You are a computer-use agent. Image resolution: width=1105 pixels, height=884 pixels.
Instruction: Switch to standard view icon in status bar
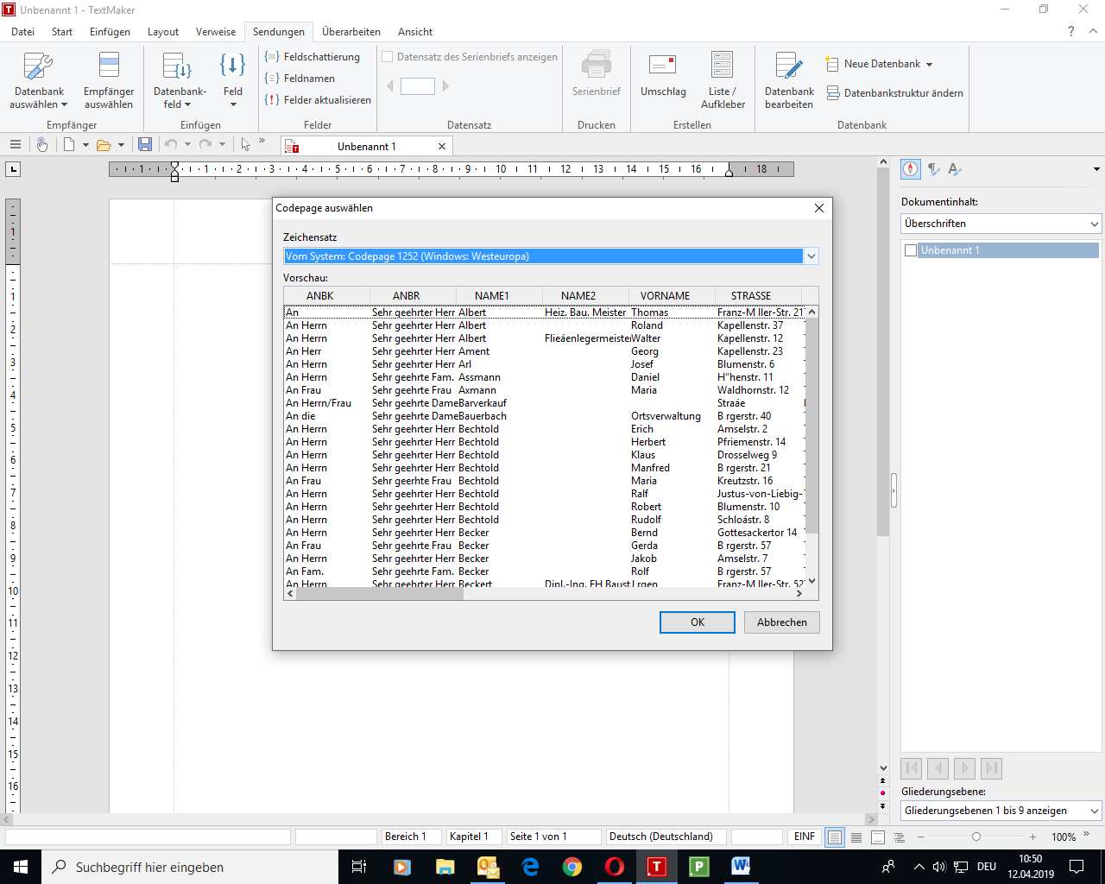835,837
